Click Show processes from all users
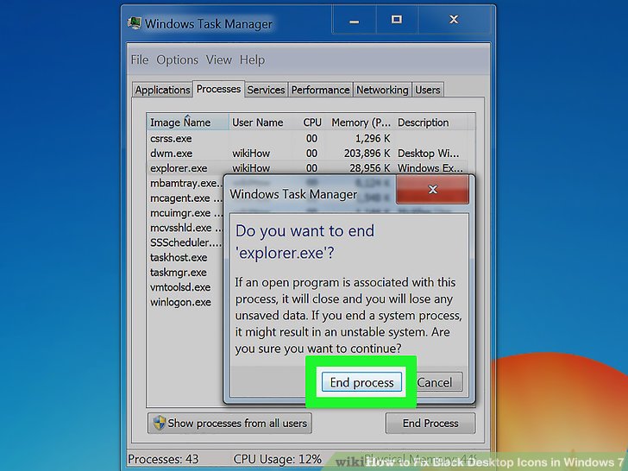This screenshot has width=628, height=471. [229, 423]
